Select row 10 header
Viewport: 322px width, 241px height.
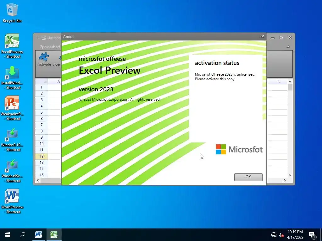[42, 144]
